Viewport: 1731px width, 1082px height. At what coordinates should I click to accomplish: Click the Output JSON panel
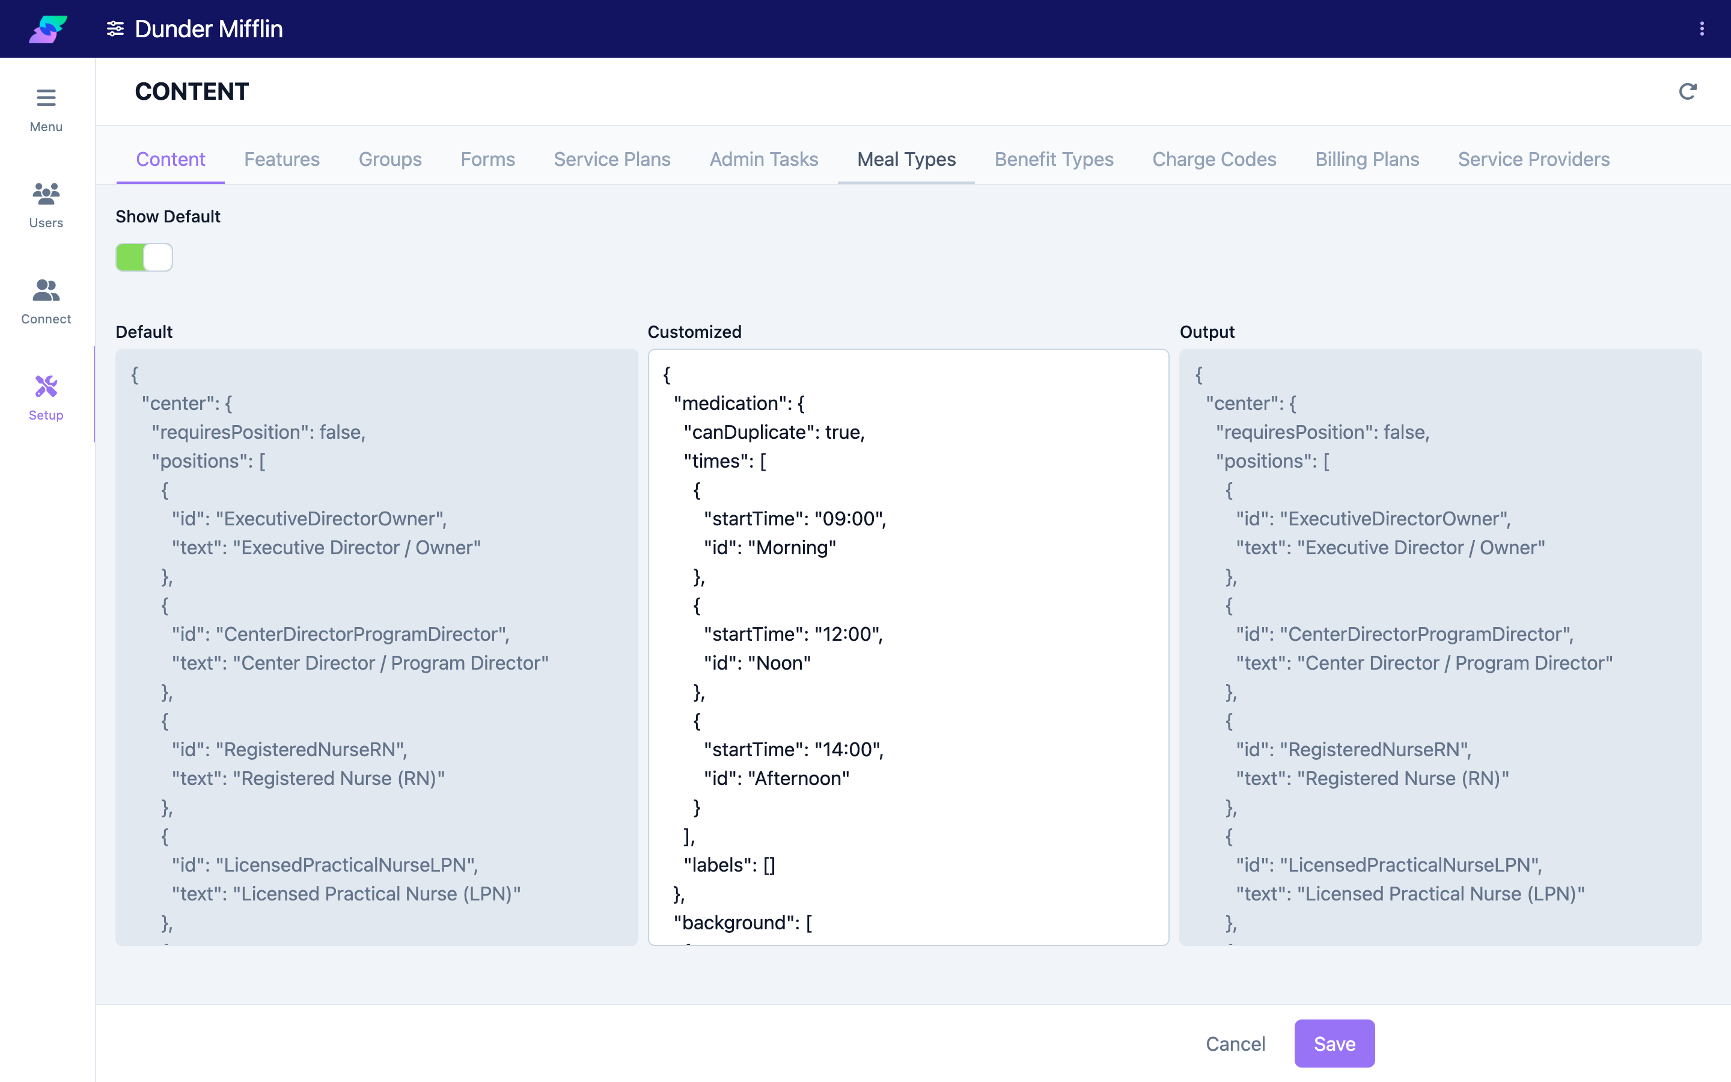click(1440, 647)
